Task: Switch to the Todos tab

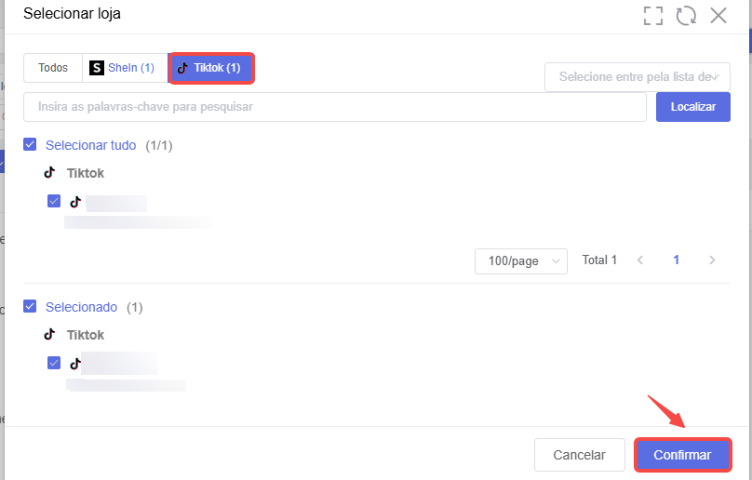Action: 53,68
